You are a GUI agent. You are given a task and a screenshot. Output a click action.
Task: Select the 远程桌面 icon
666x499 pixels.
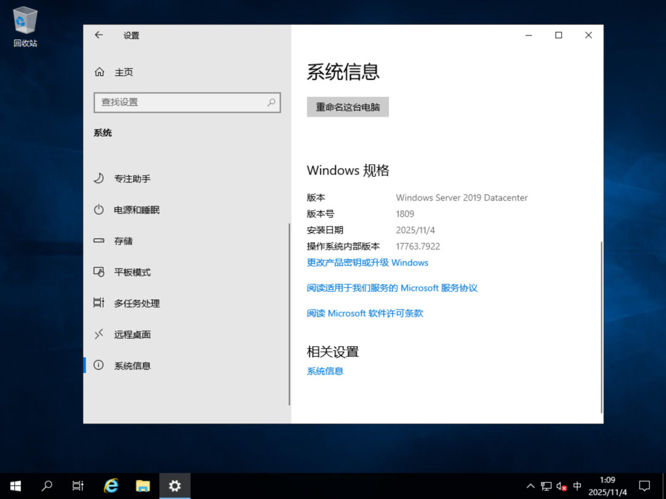(99, 335)
